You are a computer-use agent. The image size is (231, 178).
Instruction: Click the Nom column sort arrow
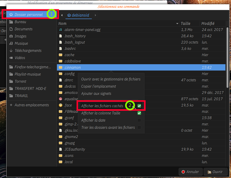177,24
